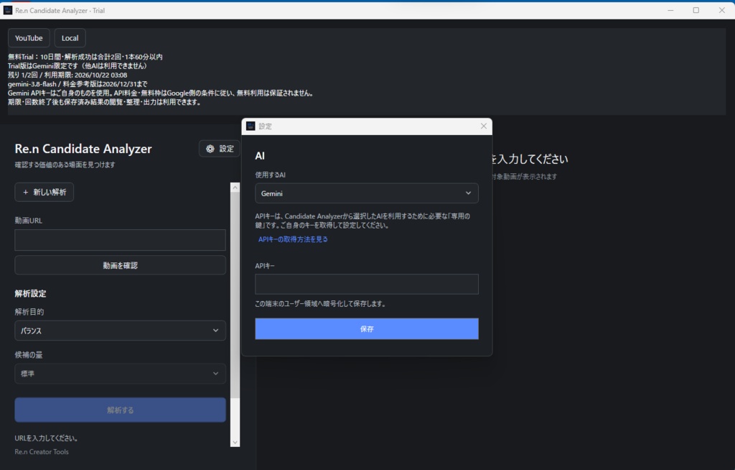This screenshot has width=735, height=470.
Task: Click the 動画を確認 button
Action: pos(120,265)
